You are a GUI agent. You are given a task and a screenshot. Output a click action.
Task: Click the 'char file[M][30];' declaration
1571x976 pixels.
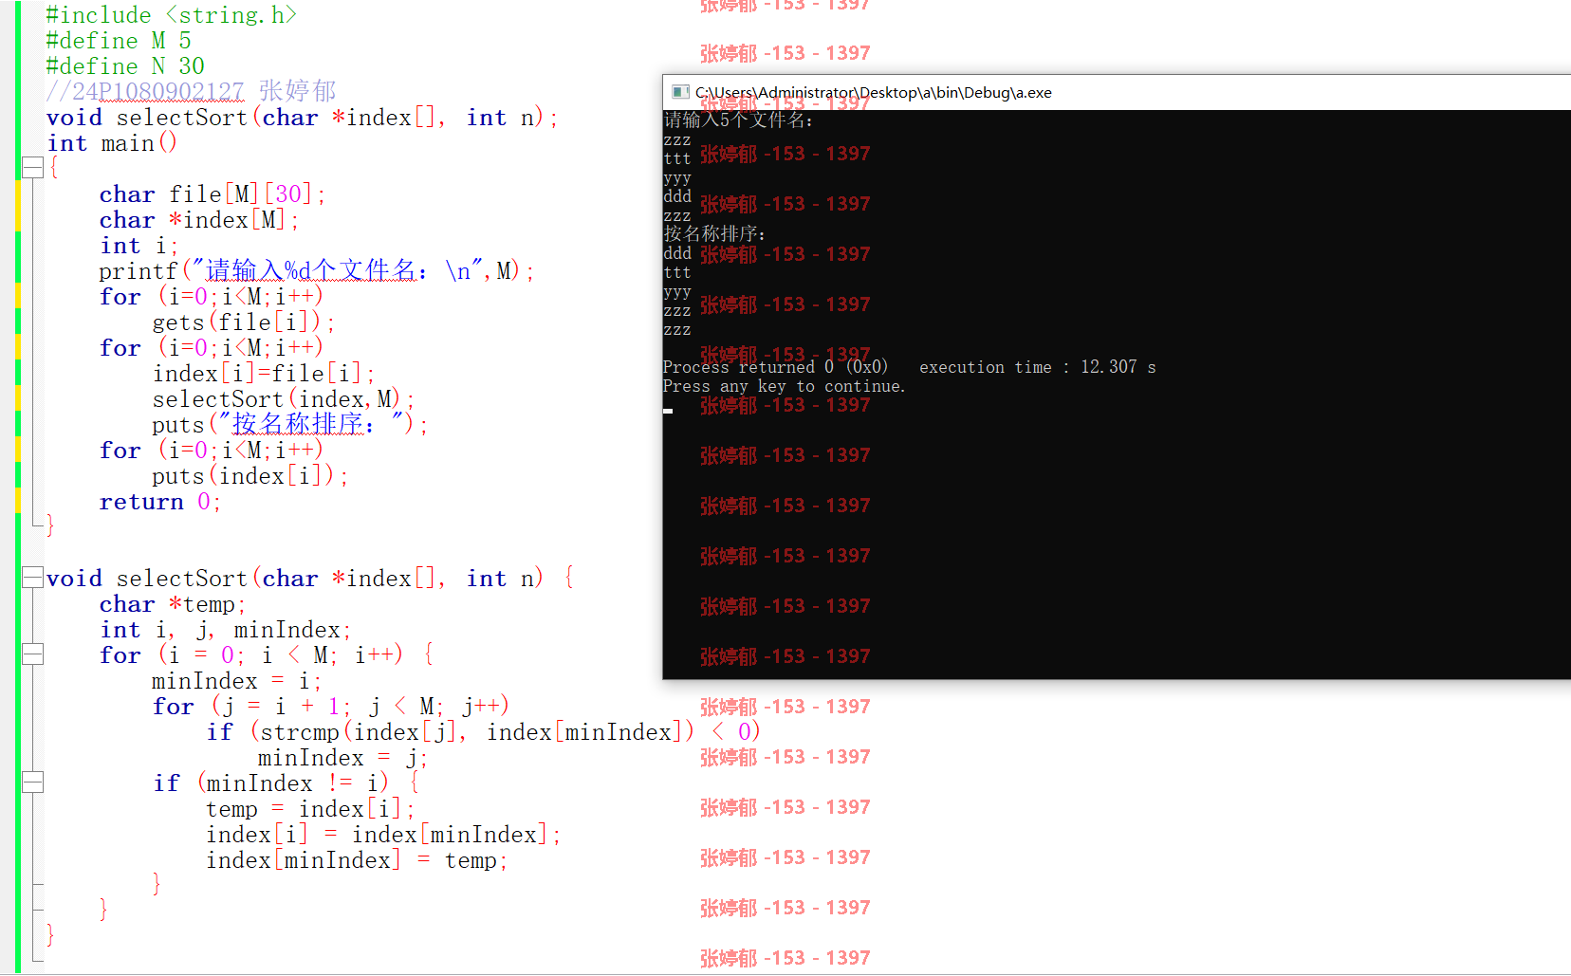(x=213, y=194)
